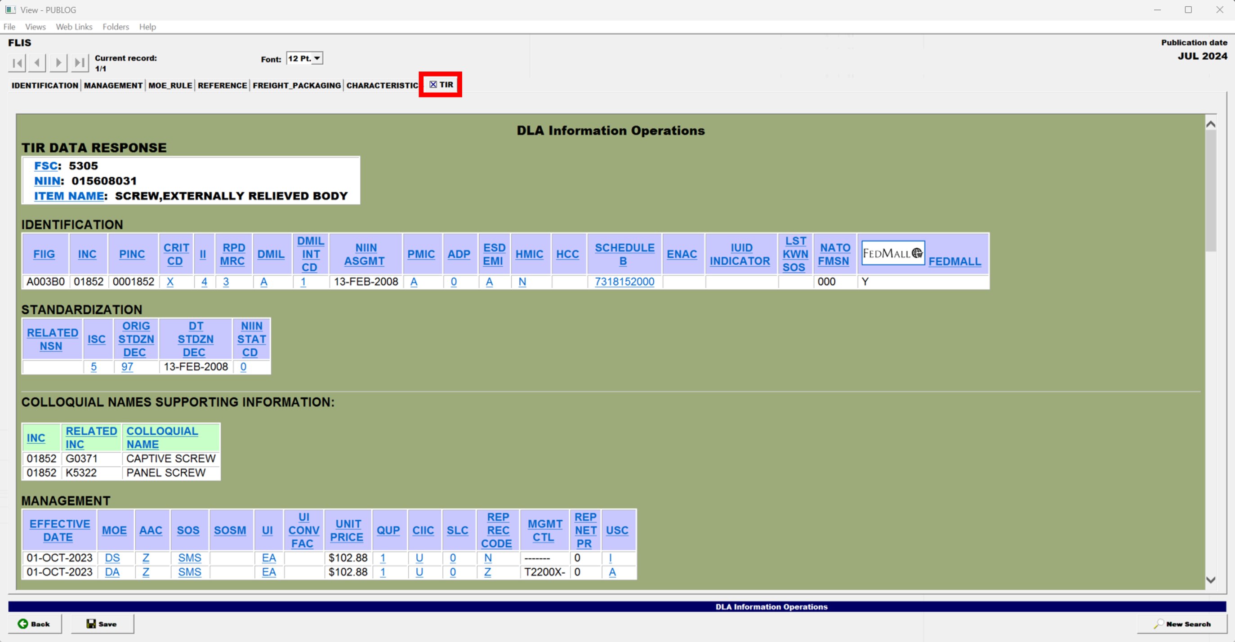1235x642 pixels.
Task: Click the Save button
Action: pos(102,624)
